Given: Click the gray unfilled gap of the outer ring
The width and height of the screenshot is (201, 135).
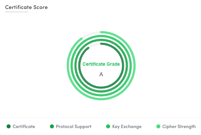Looking at the screenshot, I should coord(91,34).
